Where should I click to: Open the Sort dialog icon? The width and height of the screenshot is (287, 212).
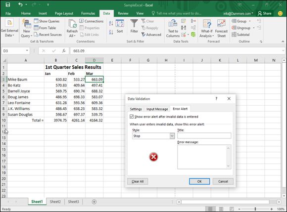pos(120,24)
